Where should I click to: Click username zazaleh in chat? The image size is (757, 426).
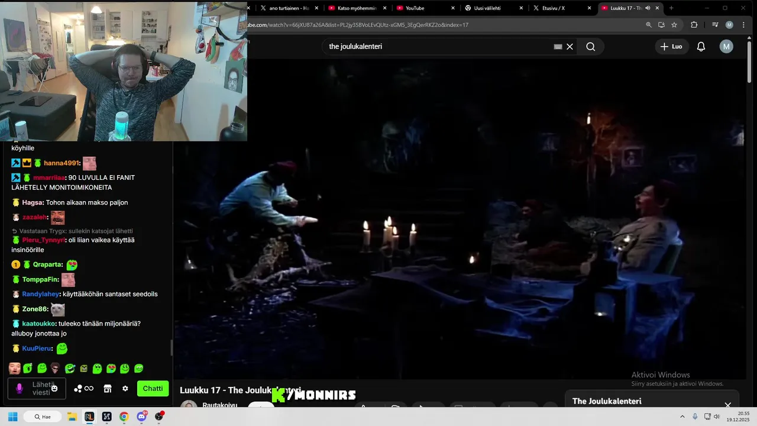tap(35, 217)
